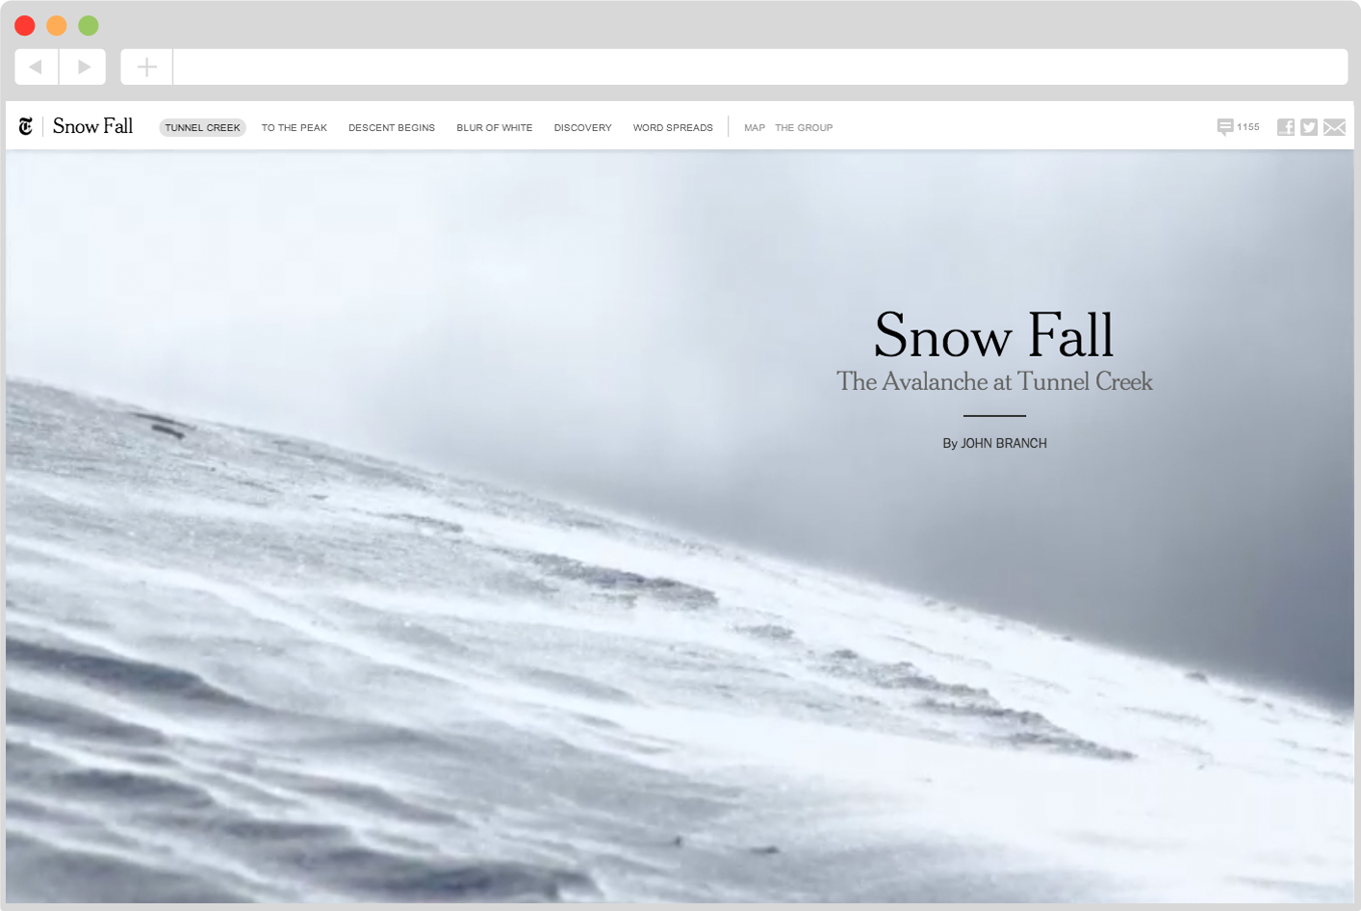
Task: Click the 1155 comments count
Action: tap(1248, 127)
